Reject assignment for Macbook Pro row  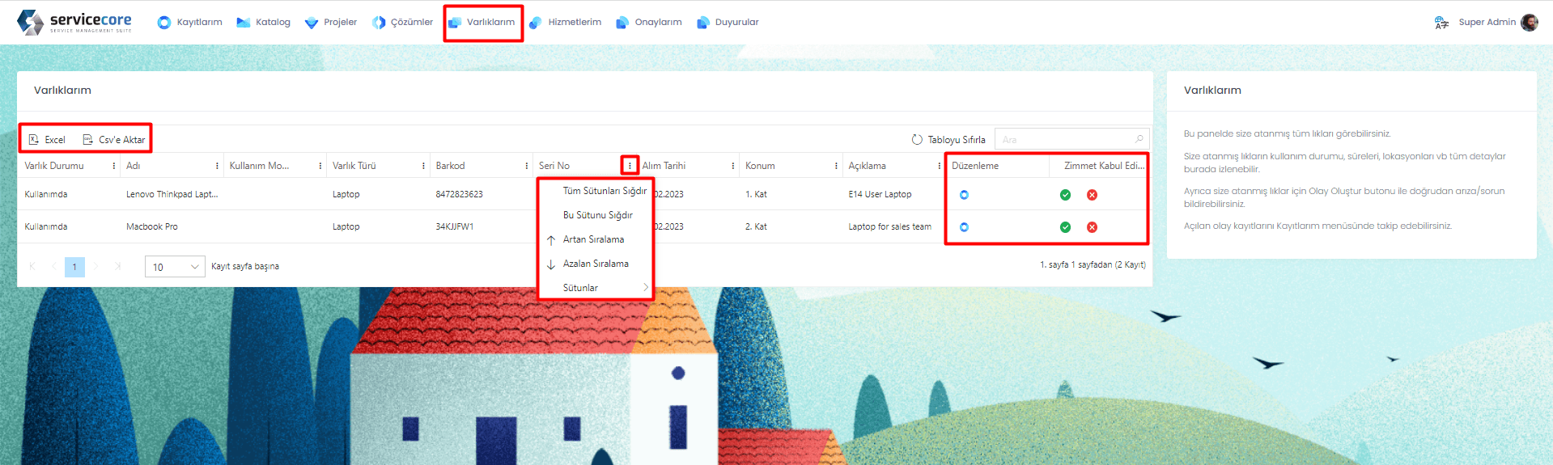[x=1092, y=227]
